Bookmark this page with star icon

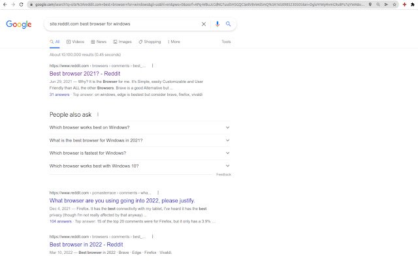tap(394, 5)
